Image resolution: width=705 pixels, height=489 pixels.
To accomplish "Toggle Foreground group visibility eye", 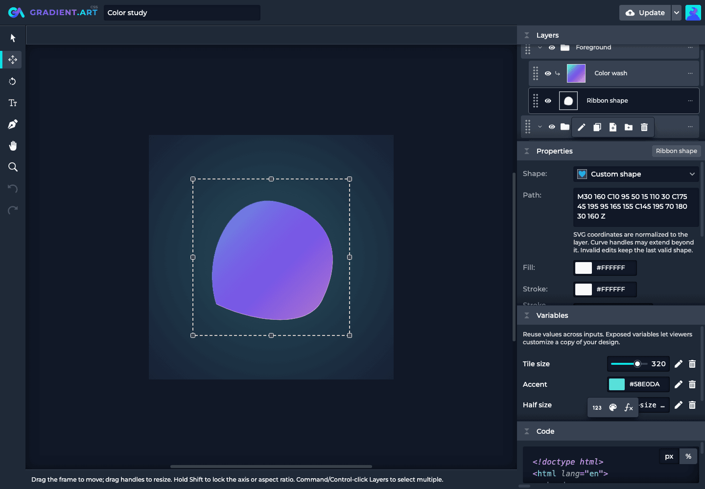I will [552, 47].
